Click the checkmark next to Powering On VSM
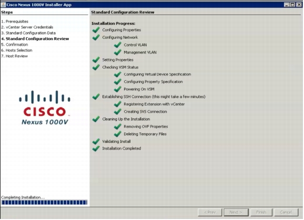This screenshot has height=220, width=304. coord(117,89)
